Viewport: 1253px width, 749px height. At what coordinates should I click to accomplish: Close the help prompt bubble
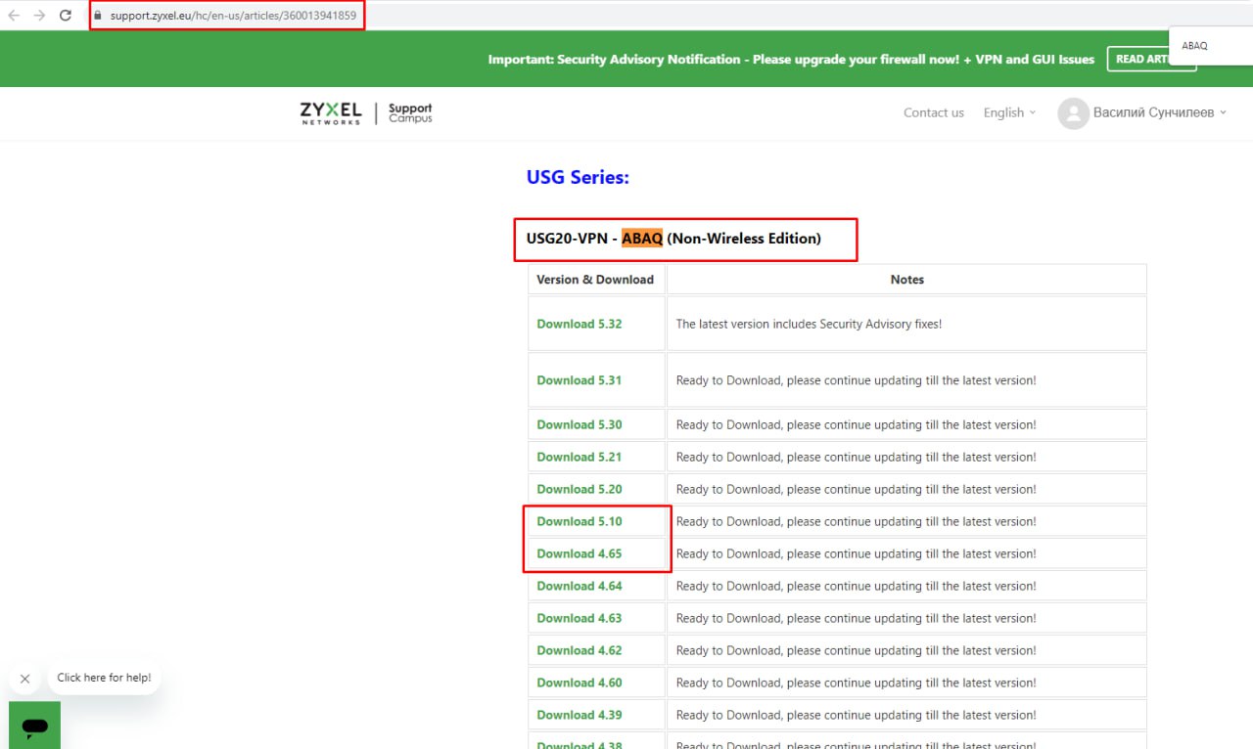pos(25,679)
